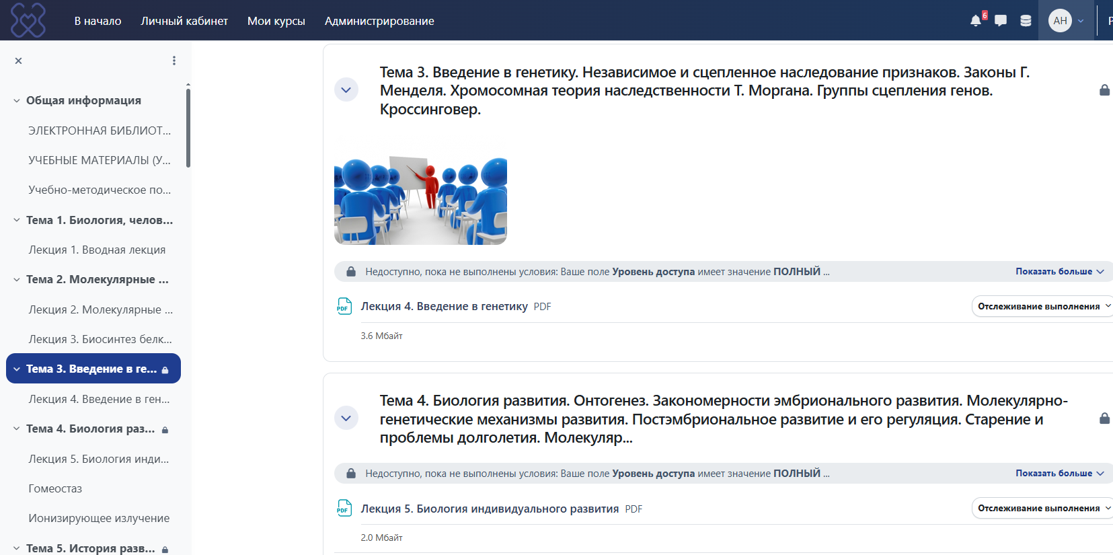The image size is (1113, 555).
Task: Open course index options kebab menu
Action: (x=174, y=61)
